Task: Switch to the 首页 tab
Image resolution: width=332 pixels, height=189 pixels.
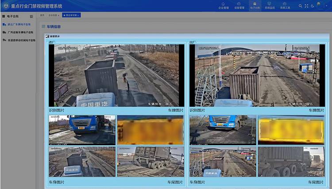Action: point(42,15)
